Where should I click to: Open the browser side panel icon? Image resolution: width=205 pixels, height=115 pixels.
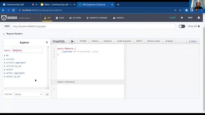pyautogui.click(x=192, y=10)
